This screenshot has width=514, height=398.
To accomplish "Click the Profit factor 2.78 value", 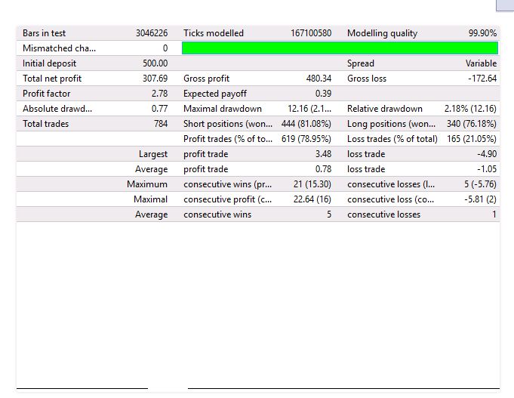I will pyautogui.click(x=159, y=94).
